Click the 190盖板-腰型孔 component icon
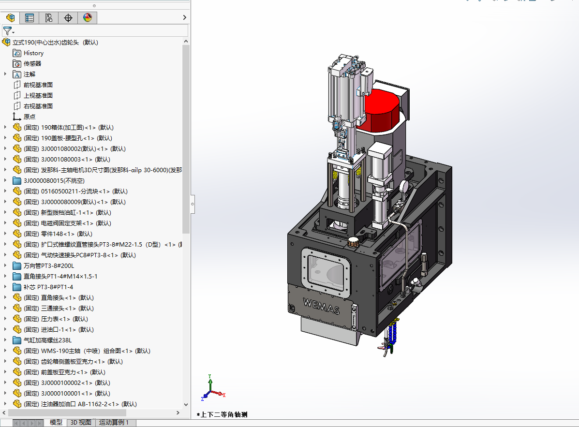Screen dimensions: 579x427 tap(17, 138)
